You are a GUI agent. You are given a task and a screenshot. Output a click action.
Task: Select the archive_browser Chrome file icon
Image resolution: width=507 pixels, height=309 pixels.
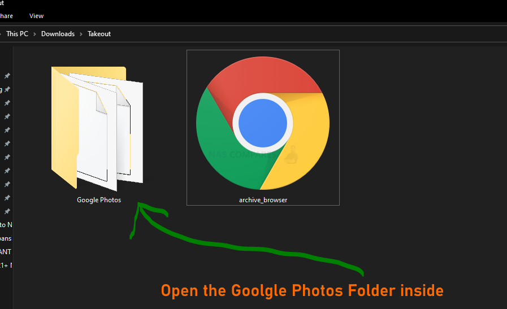(x=263, y=123)
